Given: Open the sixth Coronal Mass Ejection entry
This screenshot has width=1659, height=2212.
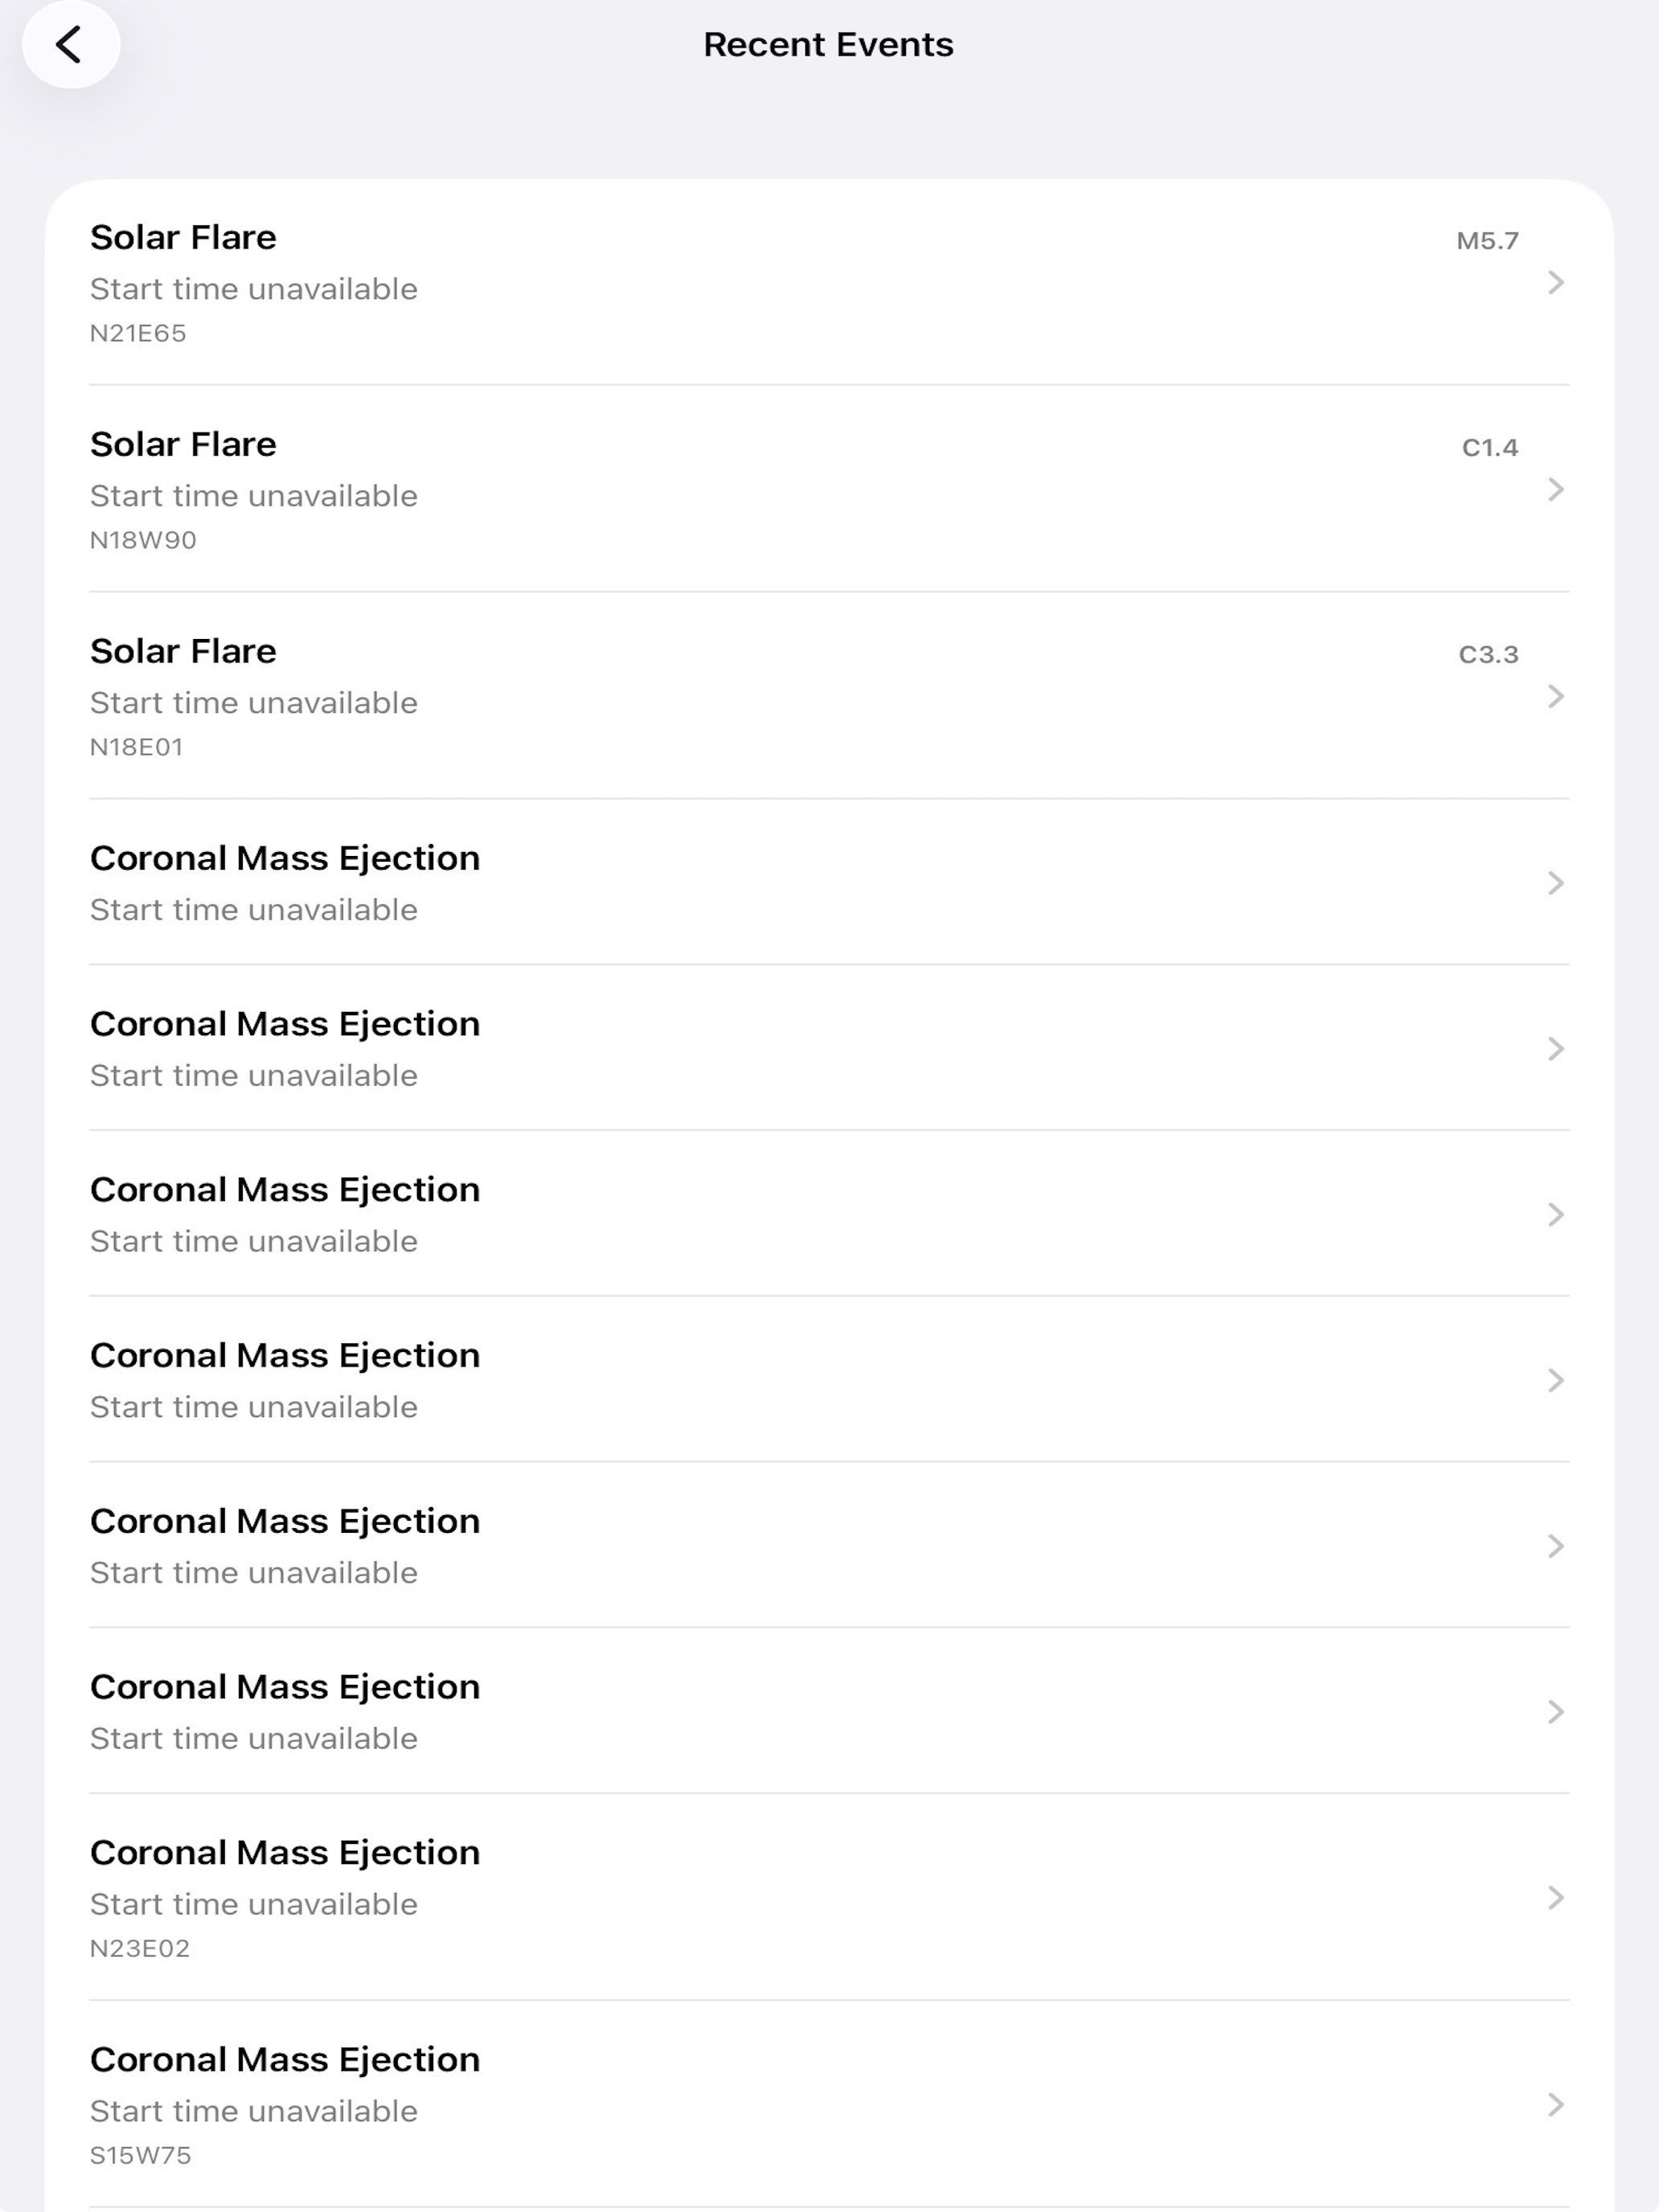Looking at the screenshot, I should point(829,1712).
